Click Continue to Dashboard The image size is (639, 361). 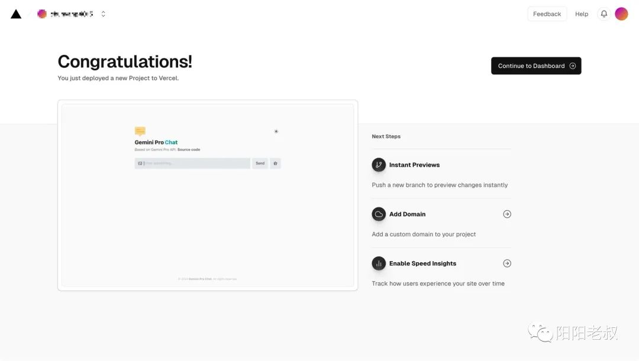tap(536, 66)
